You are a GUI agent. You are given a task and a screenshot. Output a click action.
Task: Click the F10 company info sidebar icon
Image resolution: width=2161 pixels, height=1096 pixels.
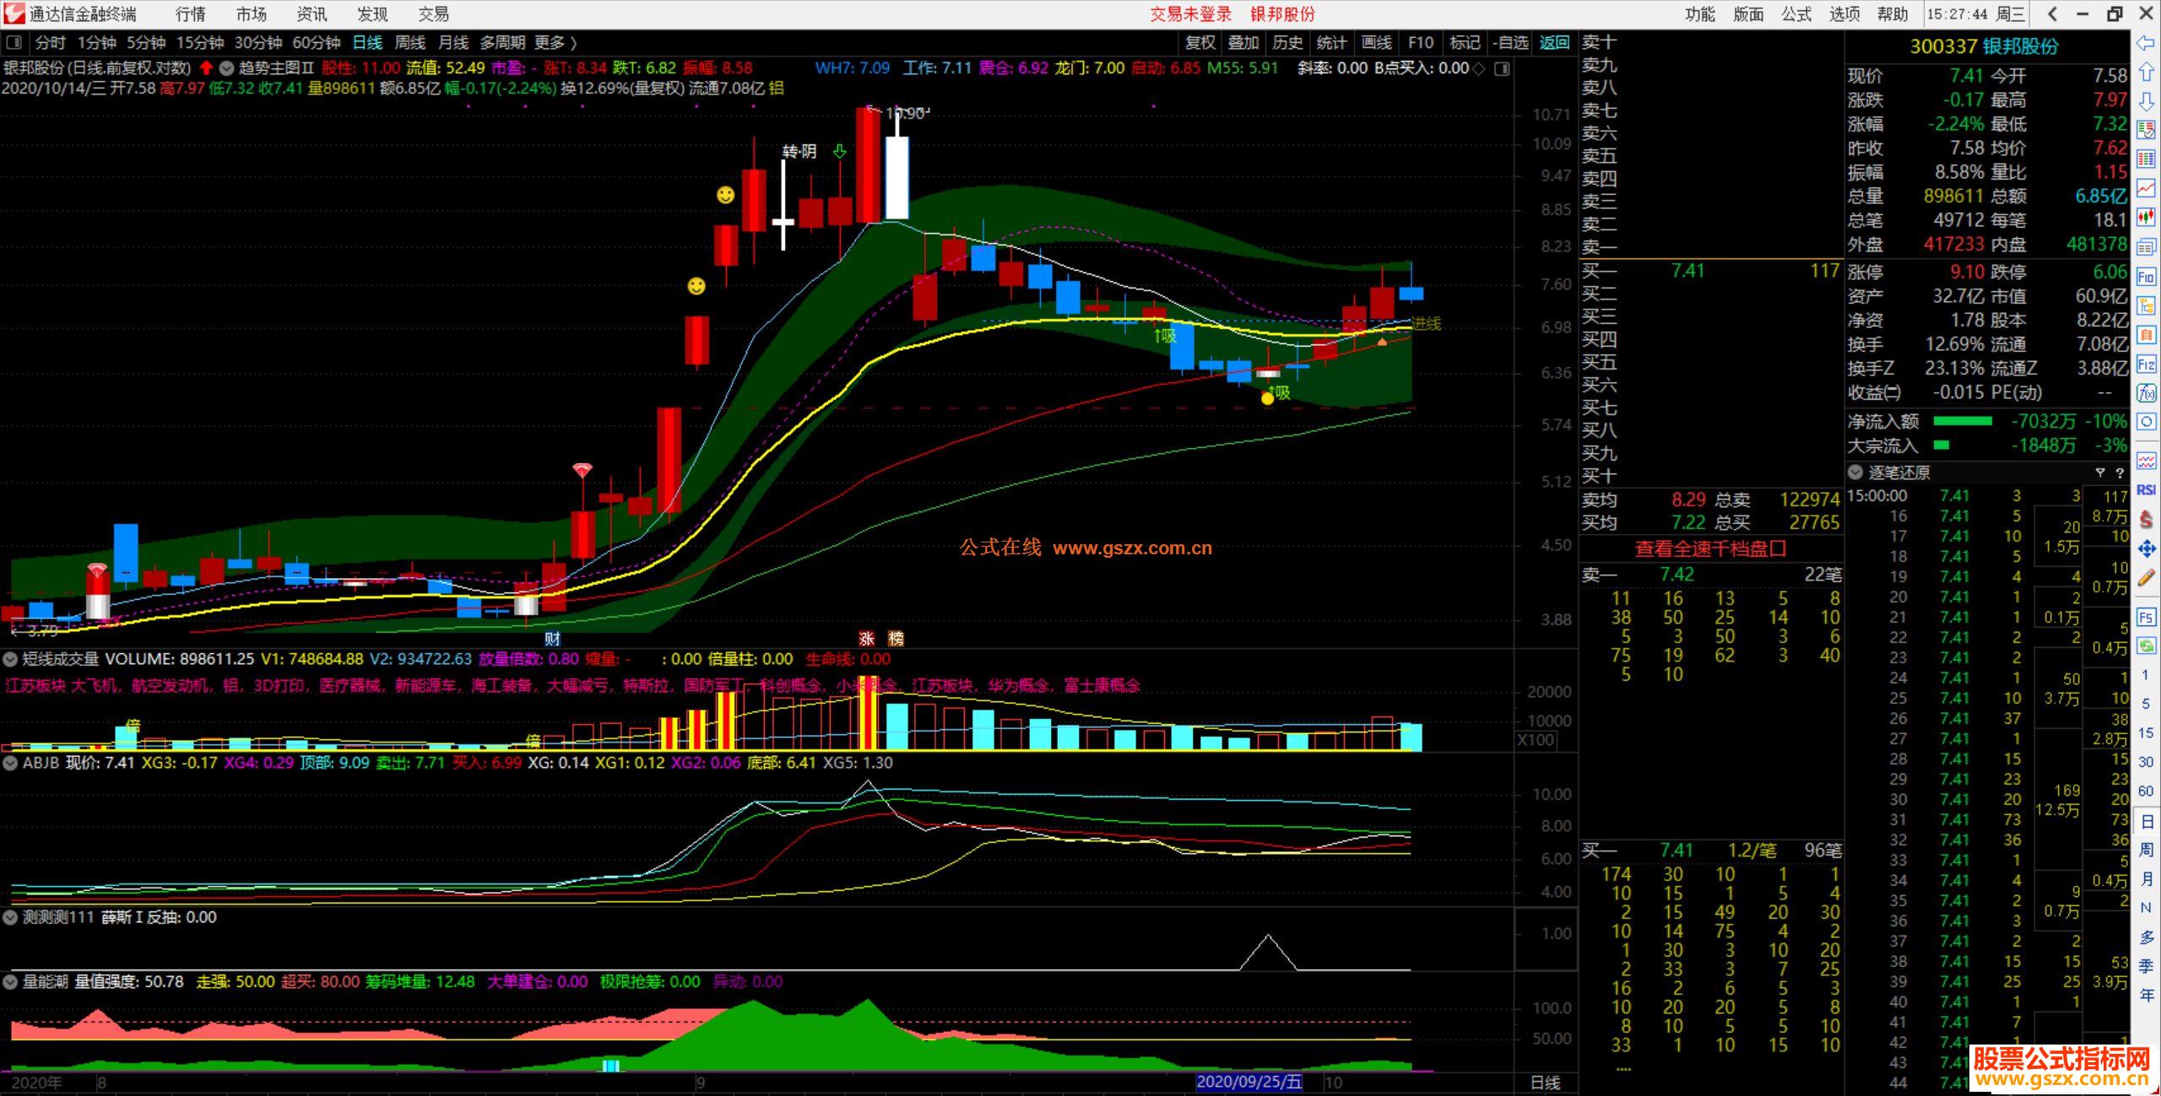click(2146, 277)
